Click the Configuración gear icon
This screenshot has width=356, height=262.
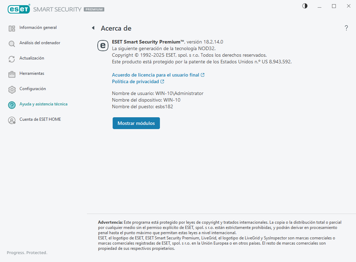(12, 90)
